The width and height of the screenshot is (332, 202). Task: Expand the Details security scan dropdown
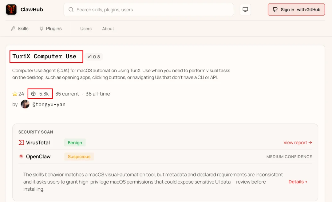coord(298,182)
